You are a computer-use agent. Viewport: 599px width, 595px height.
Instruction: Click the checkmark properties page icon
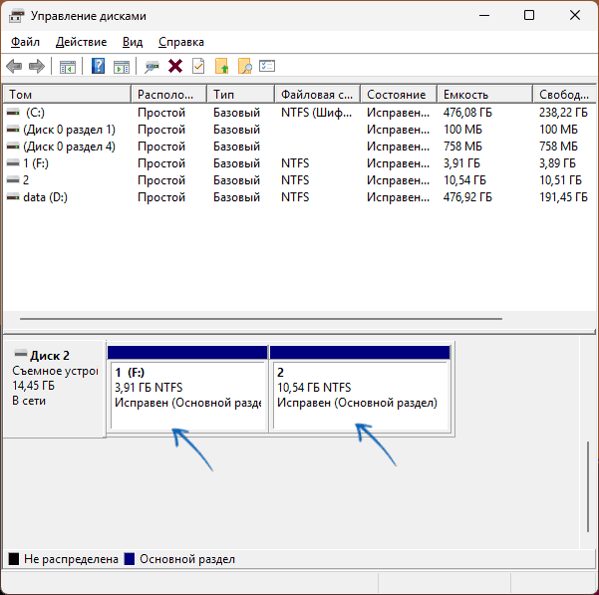198,67
